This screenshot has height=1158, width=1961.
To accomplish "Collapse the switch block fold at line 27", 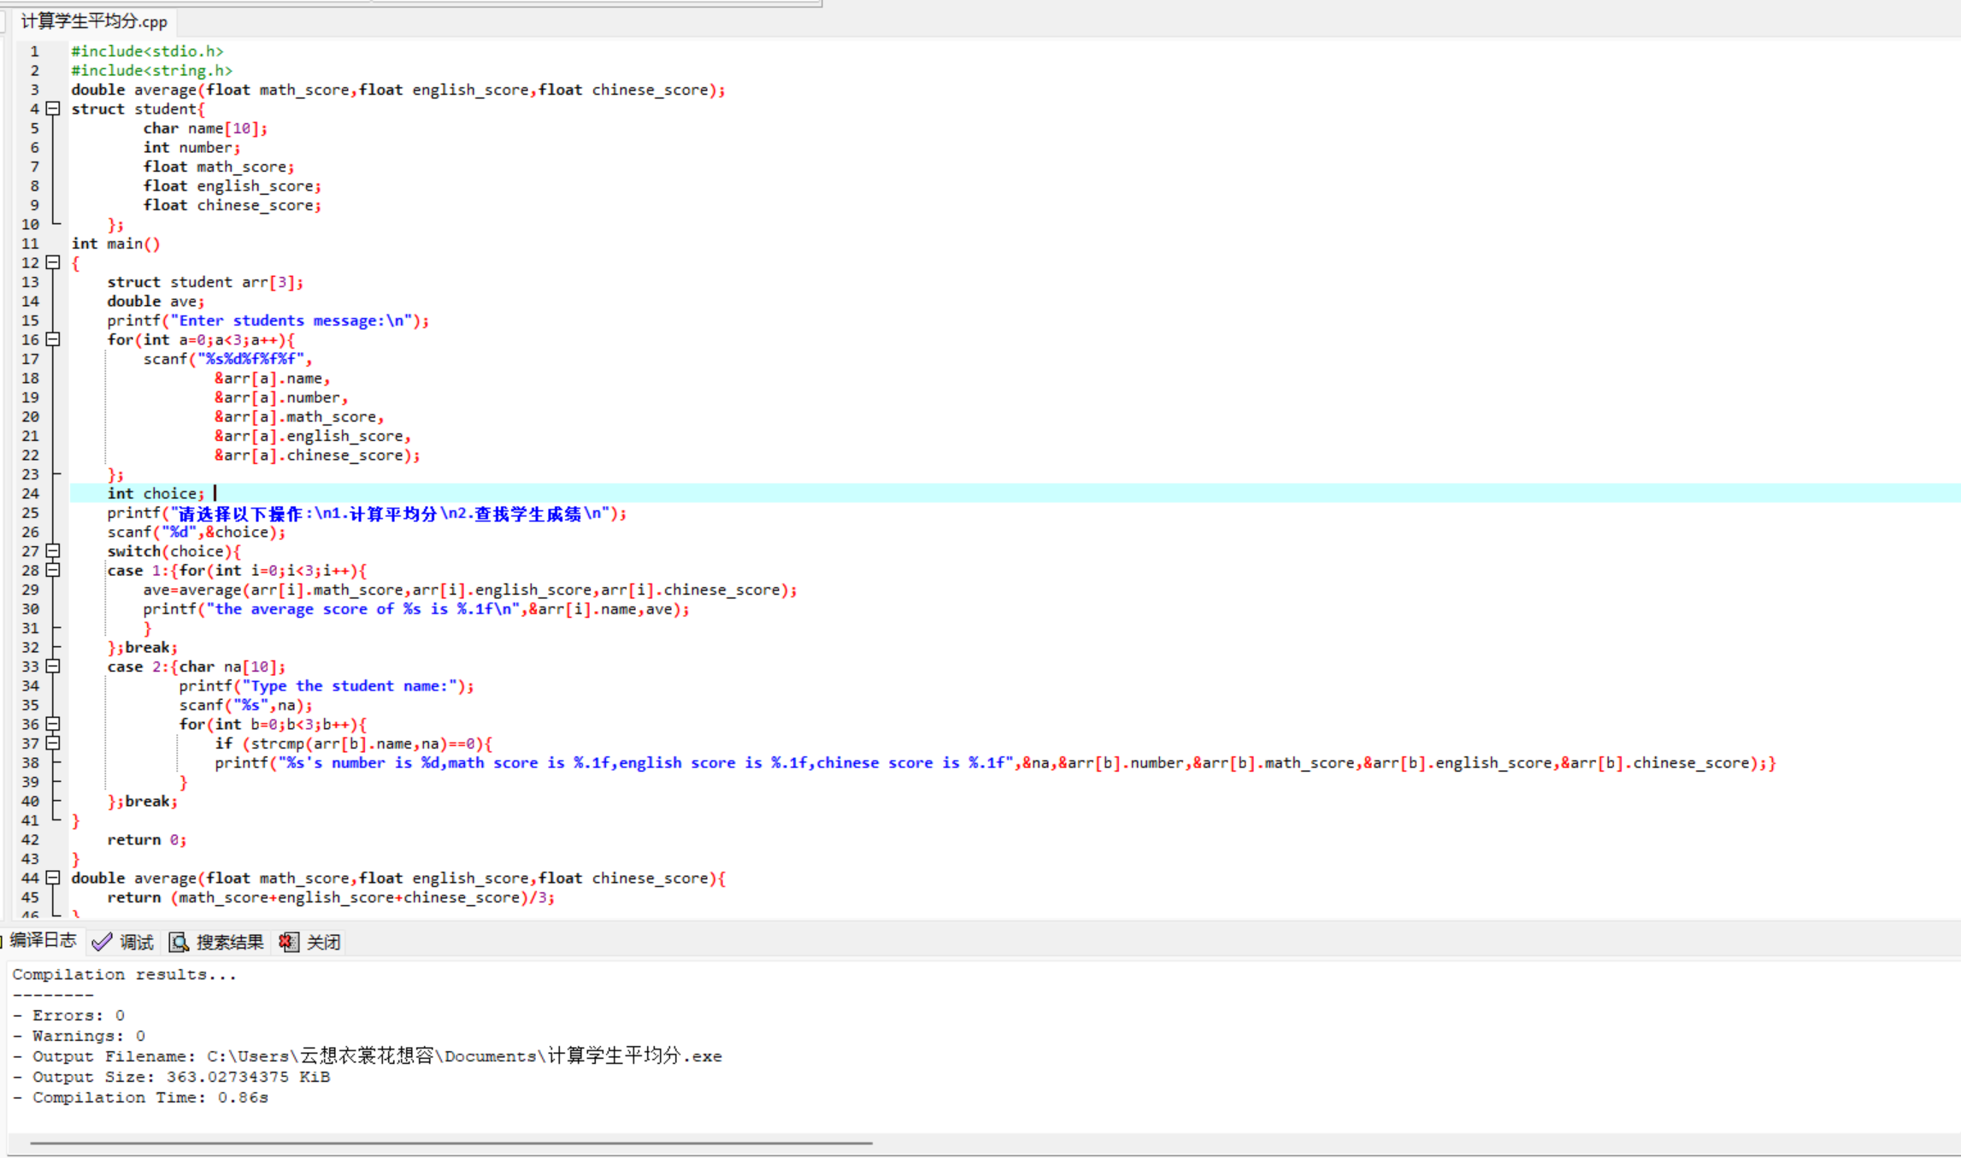I will click(53, 551).
